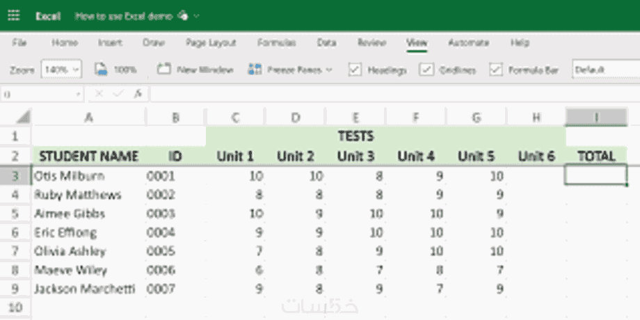
Task: Select column D header
Action: 296,118
